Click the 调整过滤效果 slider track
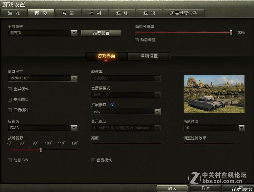The width and height of the screenshot is (254, 192). point(208,144)
